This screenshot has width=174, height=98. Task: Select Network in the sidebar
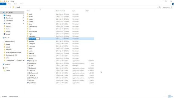[7, 64]
